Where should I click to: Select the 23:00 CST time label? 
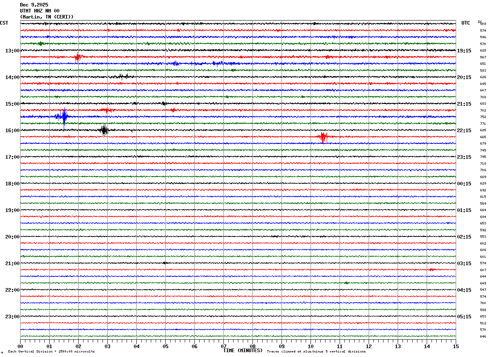point(12,317)
